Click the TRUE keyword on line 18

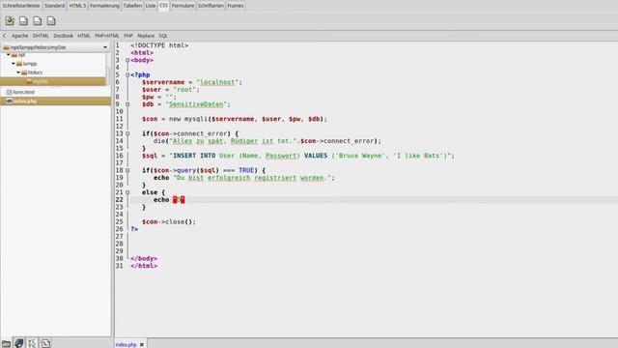[x=246, y=170]
